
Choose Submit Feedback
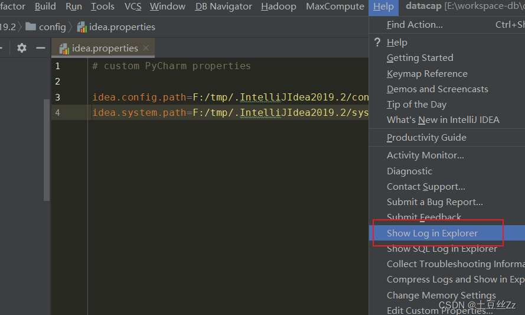[x=447, y=217]
